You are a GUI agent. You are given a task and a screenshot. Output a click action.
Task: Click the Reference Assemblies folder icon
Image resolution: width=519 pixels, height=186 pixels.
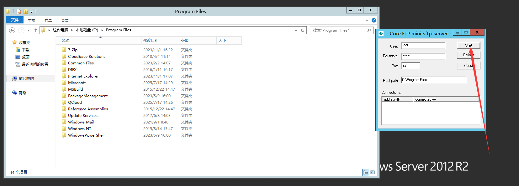coord(64,109)
